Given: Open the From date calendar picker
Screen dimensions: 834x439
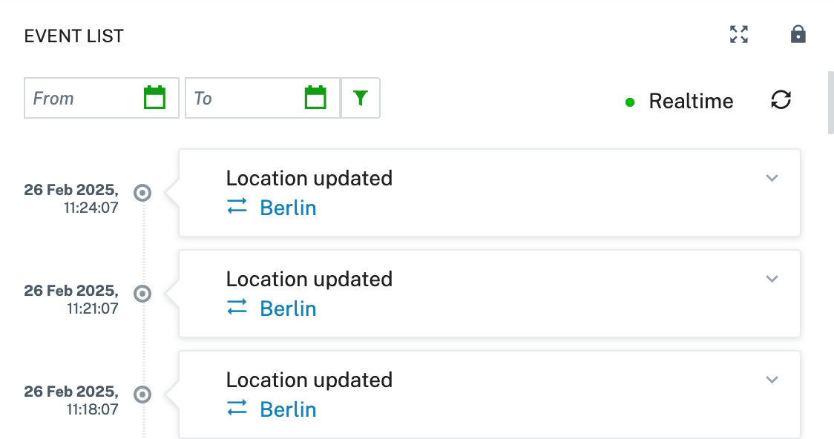Looking at the screenshot, I should click(155, 98).
